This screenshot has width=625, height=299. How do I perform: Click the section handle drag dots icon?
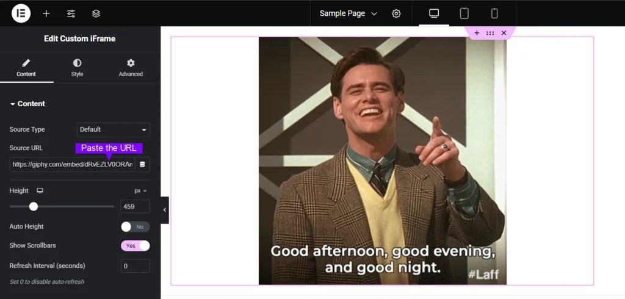click(x=490, y=33)
